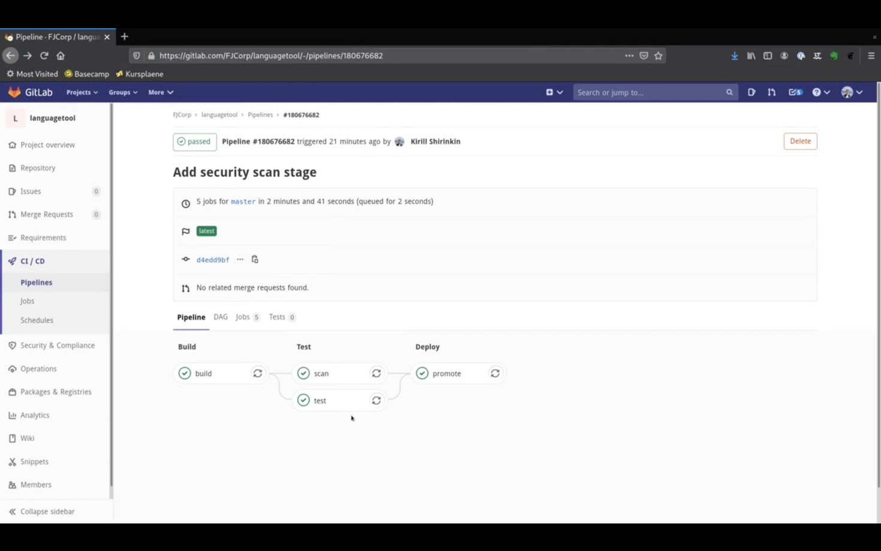Viewport: 881px width, 551px height.
Task: Open Kirill Shirinkin's profile link
Action: click(435, 141)
